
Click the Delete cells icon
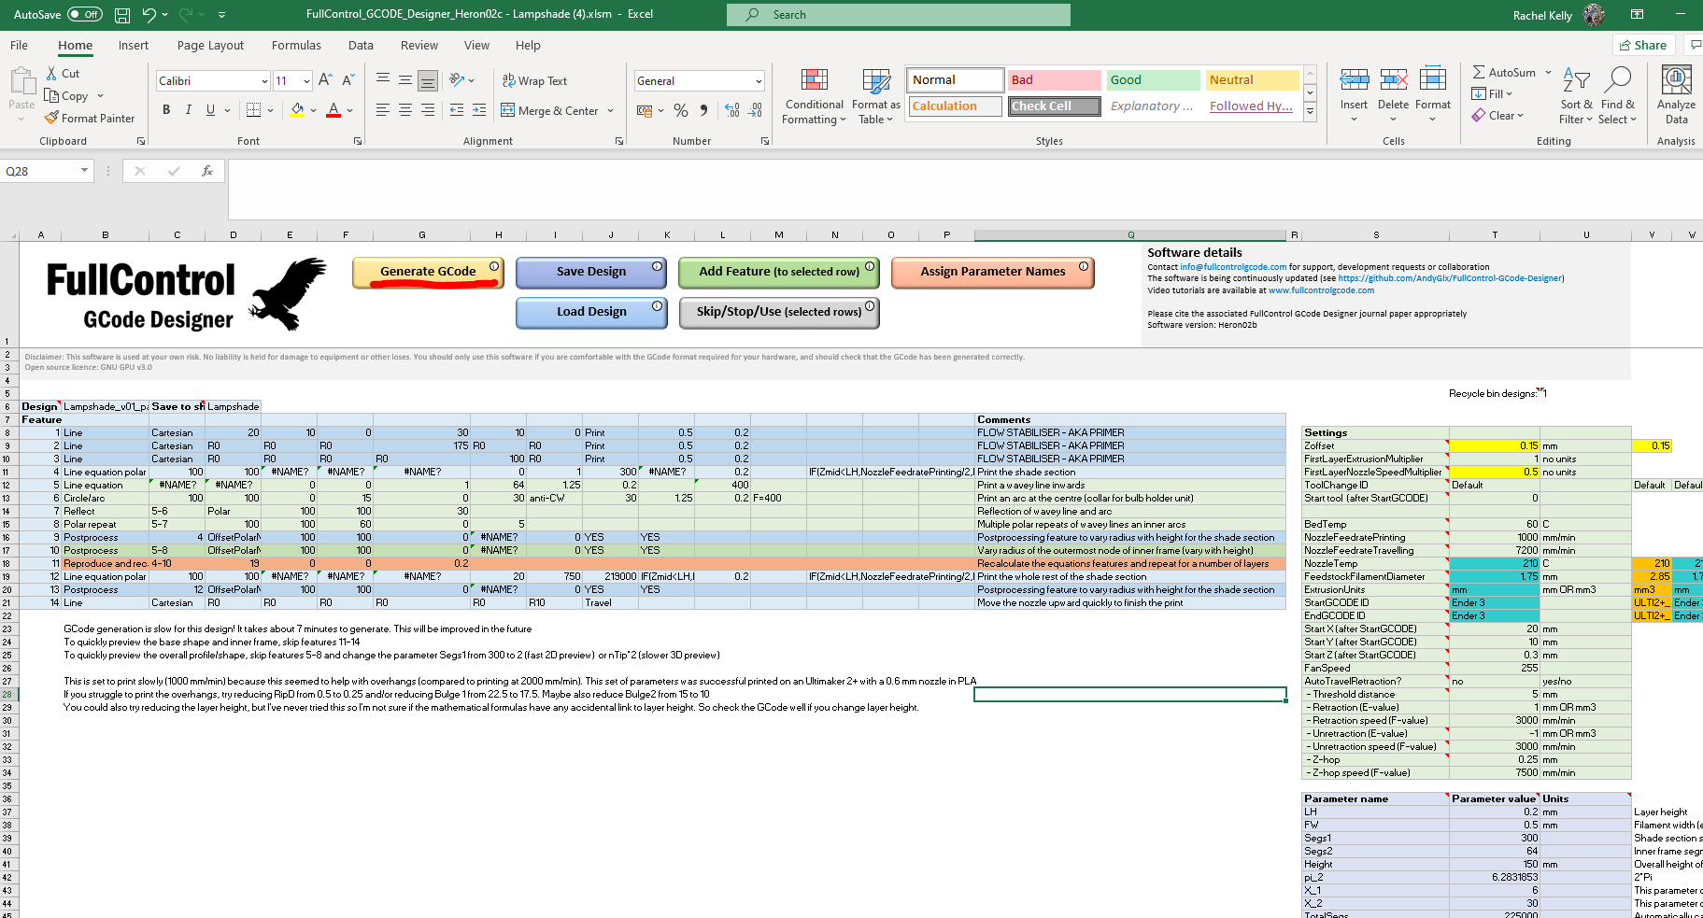(1393, 79)
